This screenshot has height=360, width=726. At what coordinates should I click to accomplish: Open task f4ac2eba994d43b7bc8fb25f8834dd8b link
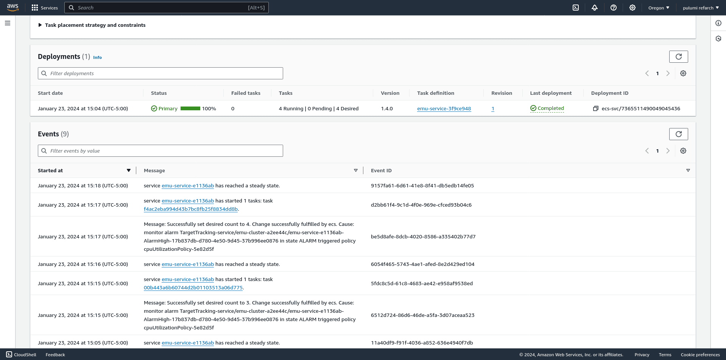[190, 209]
